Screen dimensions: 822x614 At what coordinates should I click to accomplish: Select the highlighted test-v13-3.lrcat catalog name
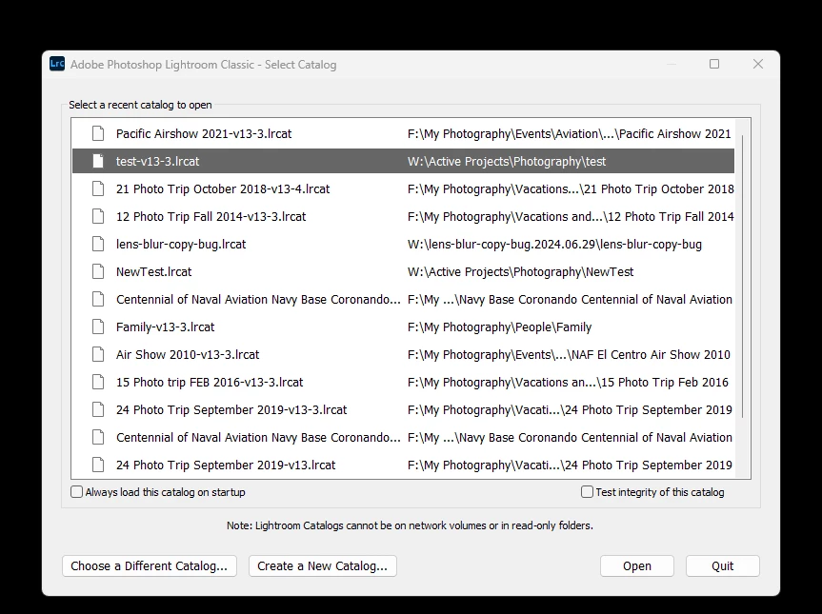click(x=158, y=162)
